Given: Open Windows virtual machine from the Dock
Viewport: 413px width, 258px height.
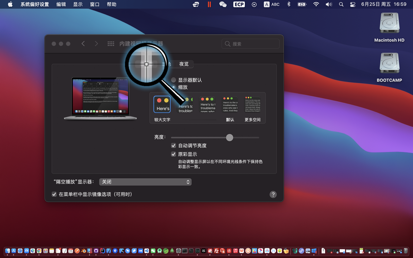Looking at the screenshot, I should click(x=314, y=251).
